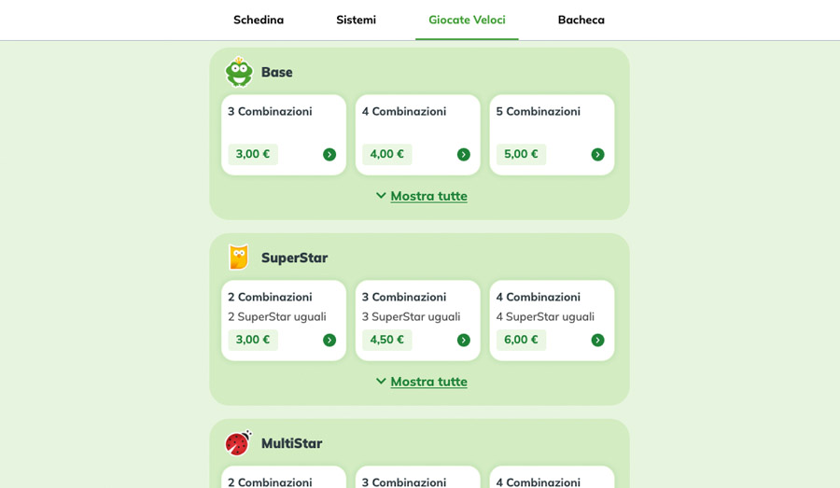This screenshot has height=488, width=840.
Task: Expand SuperStar section with Mostra tutte chevron
Action: 381,382
